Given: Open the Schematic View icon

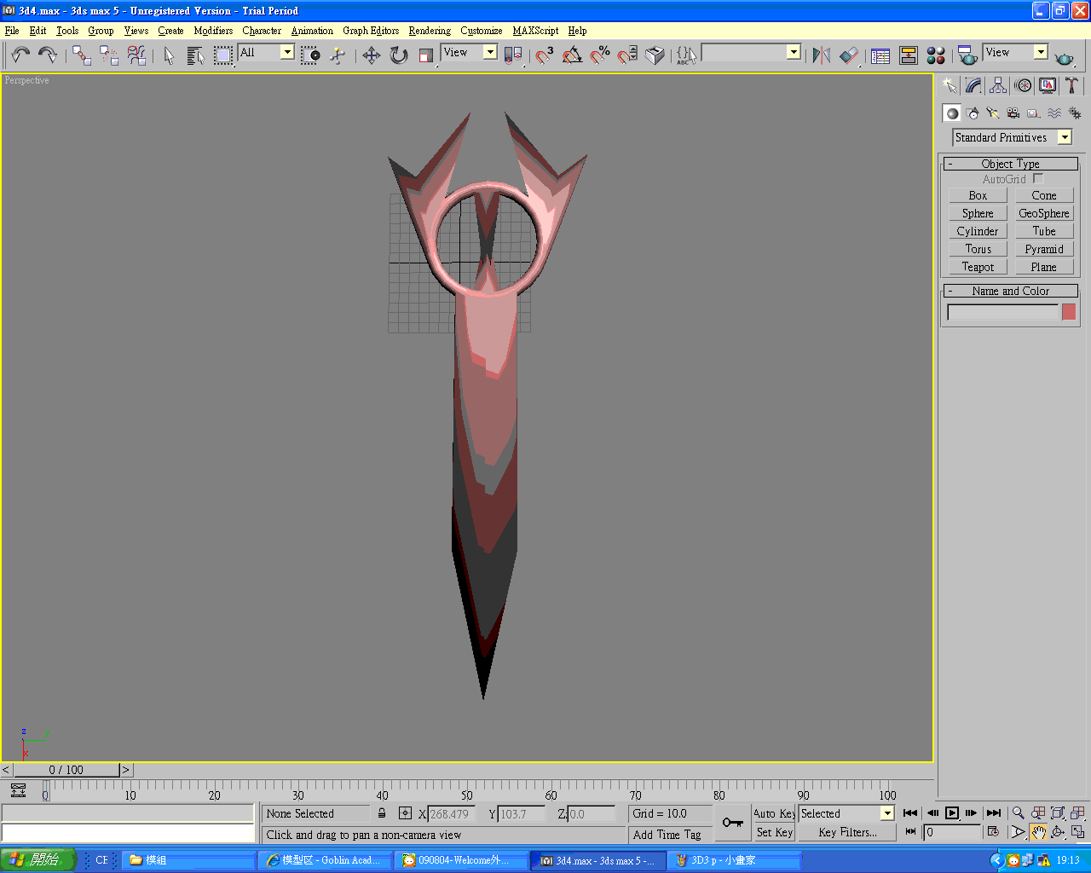Looking at the screenshot, I should (x=909, y=55).
